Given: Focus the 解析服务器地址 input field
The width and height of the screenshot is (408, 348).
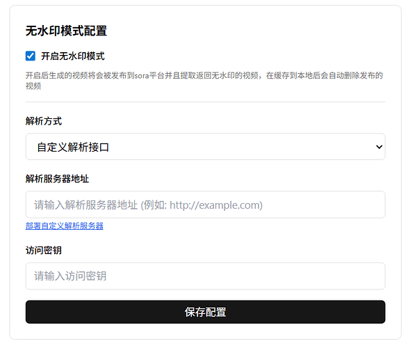Looking at the screenshot, I should tap(205, 205).
